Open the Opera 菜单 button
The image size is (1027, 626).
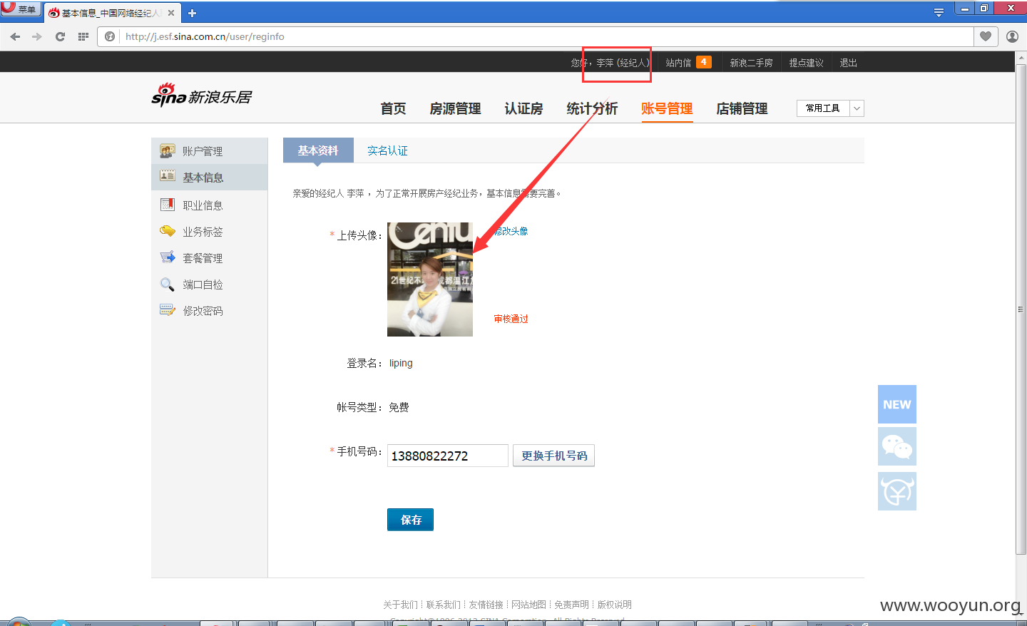click(21, 9)
